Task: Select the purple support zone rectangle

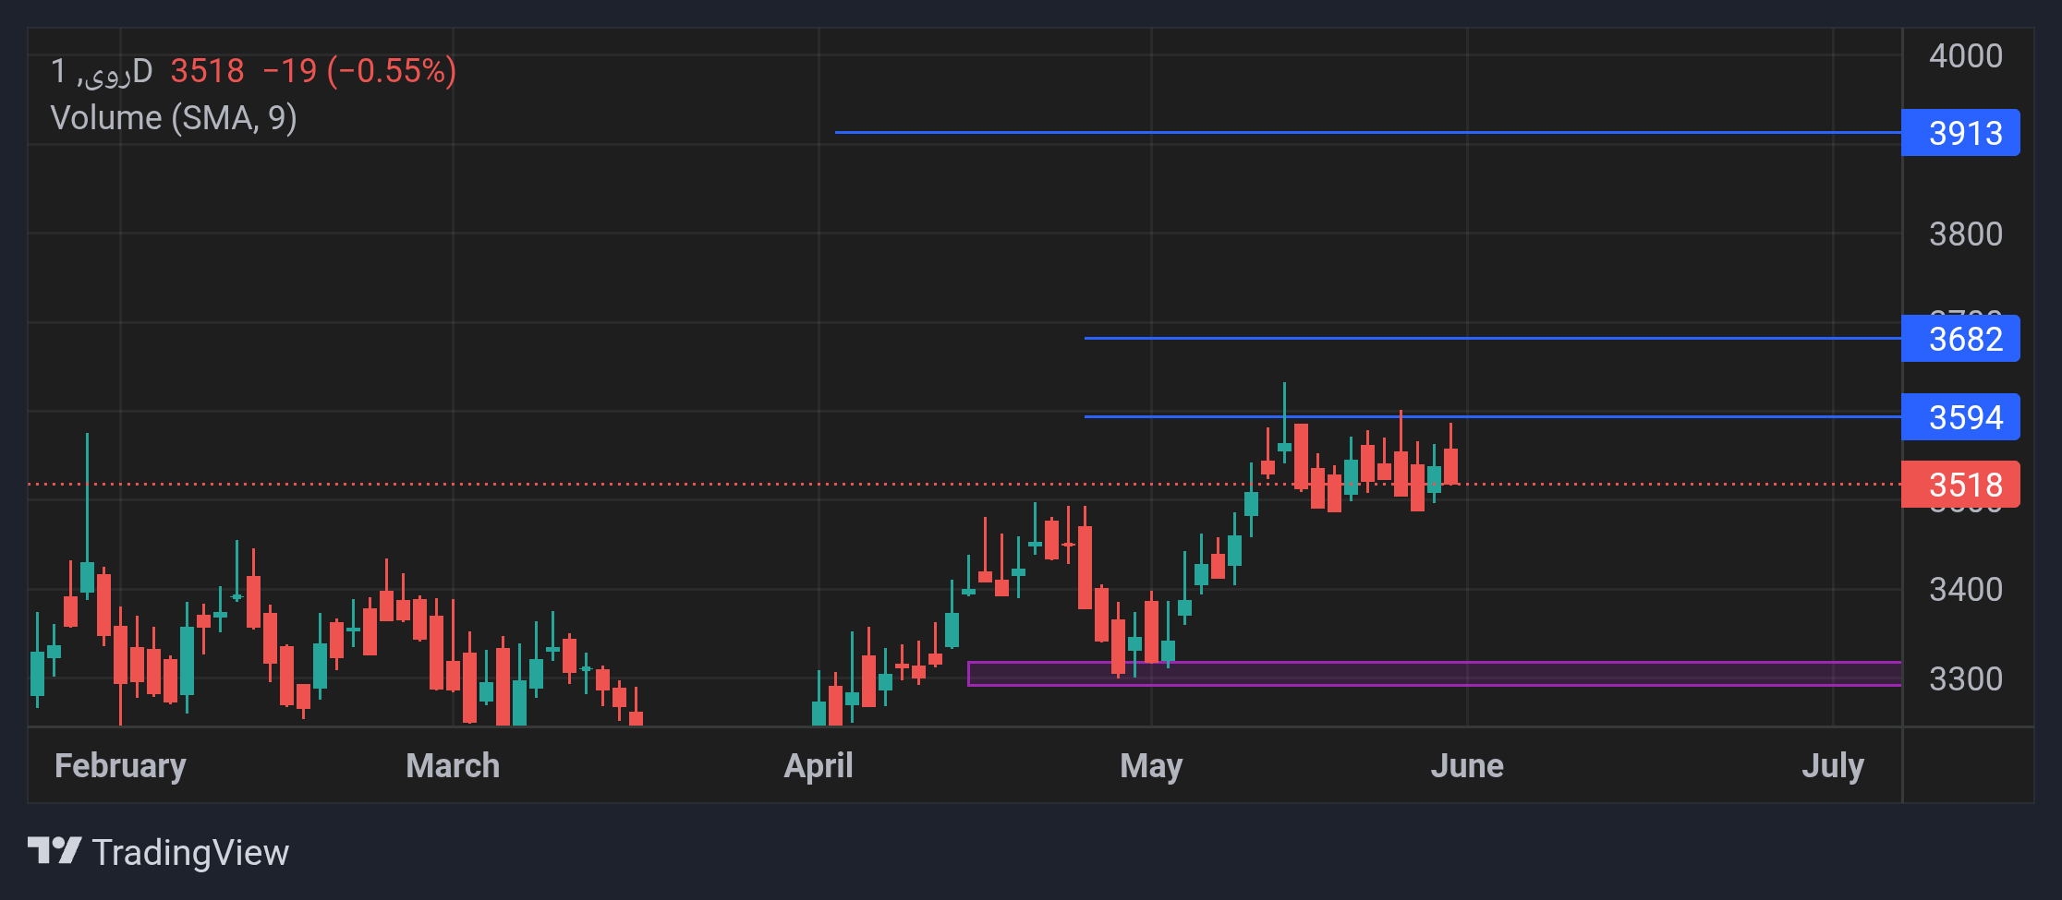Action: pyautogui.click(x=1435, y=674)
